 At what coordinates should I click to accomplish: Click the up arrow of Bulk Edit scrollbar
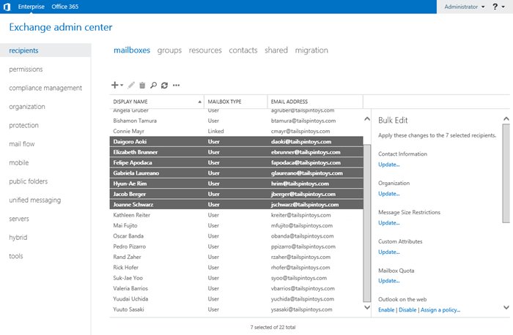pyautogui.click(x=506, y=118)
